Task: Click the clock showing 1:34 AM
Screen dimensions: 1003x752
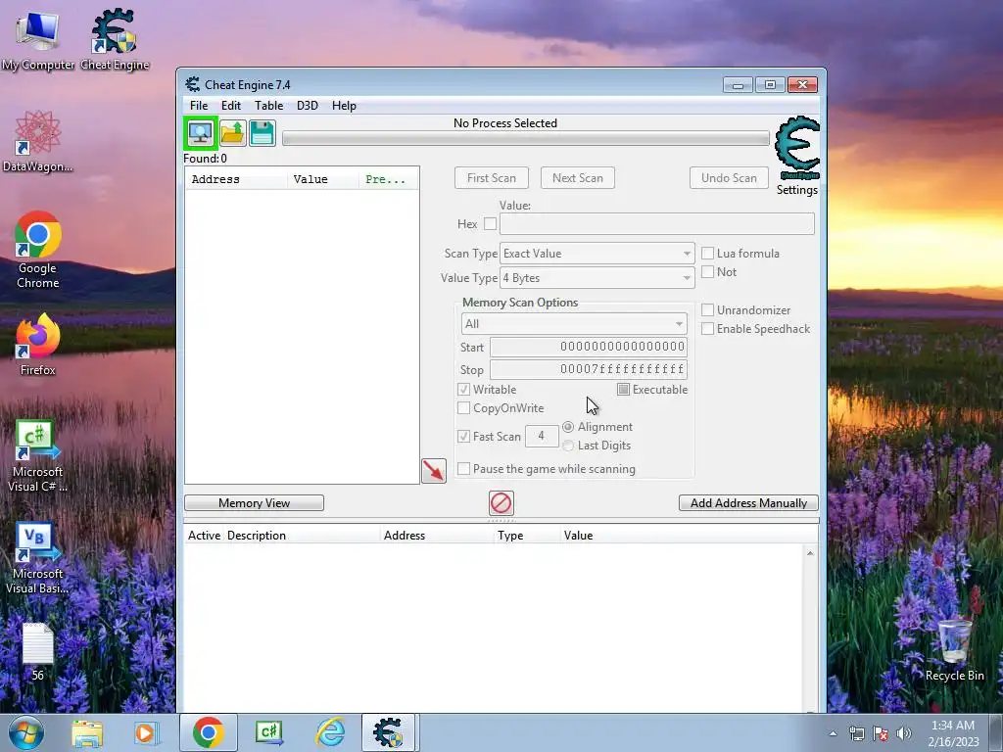Action: 953,726
